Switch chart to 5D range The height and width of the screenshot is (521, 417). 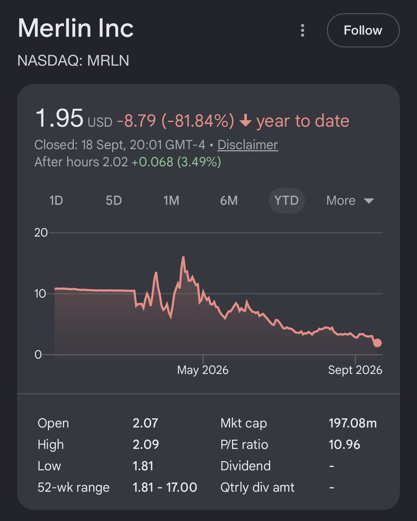pyautogui.click(x=114, y=201)
